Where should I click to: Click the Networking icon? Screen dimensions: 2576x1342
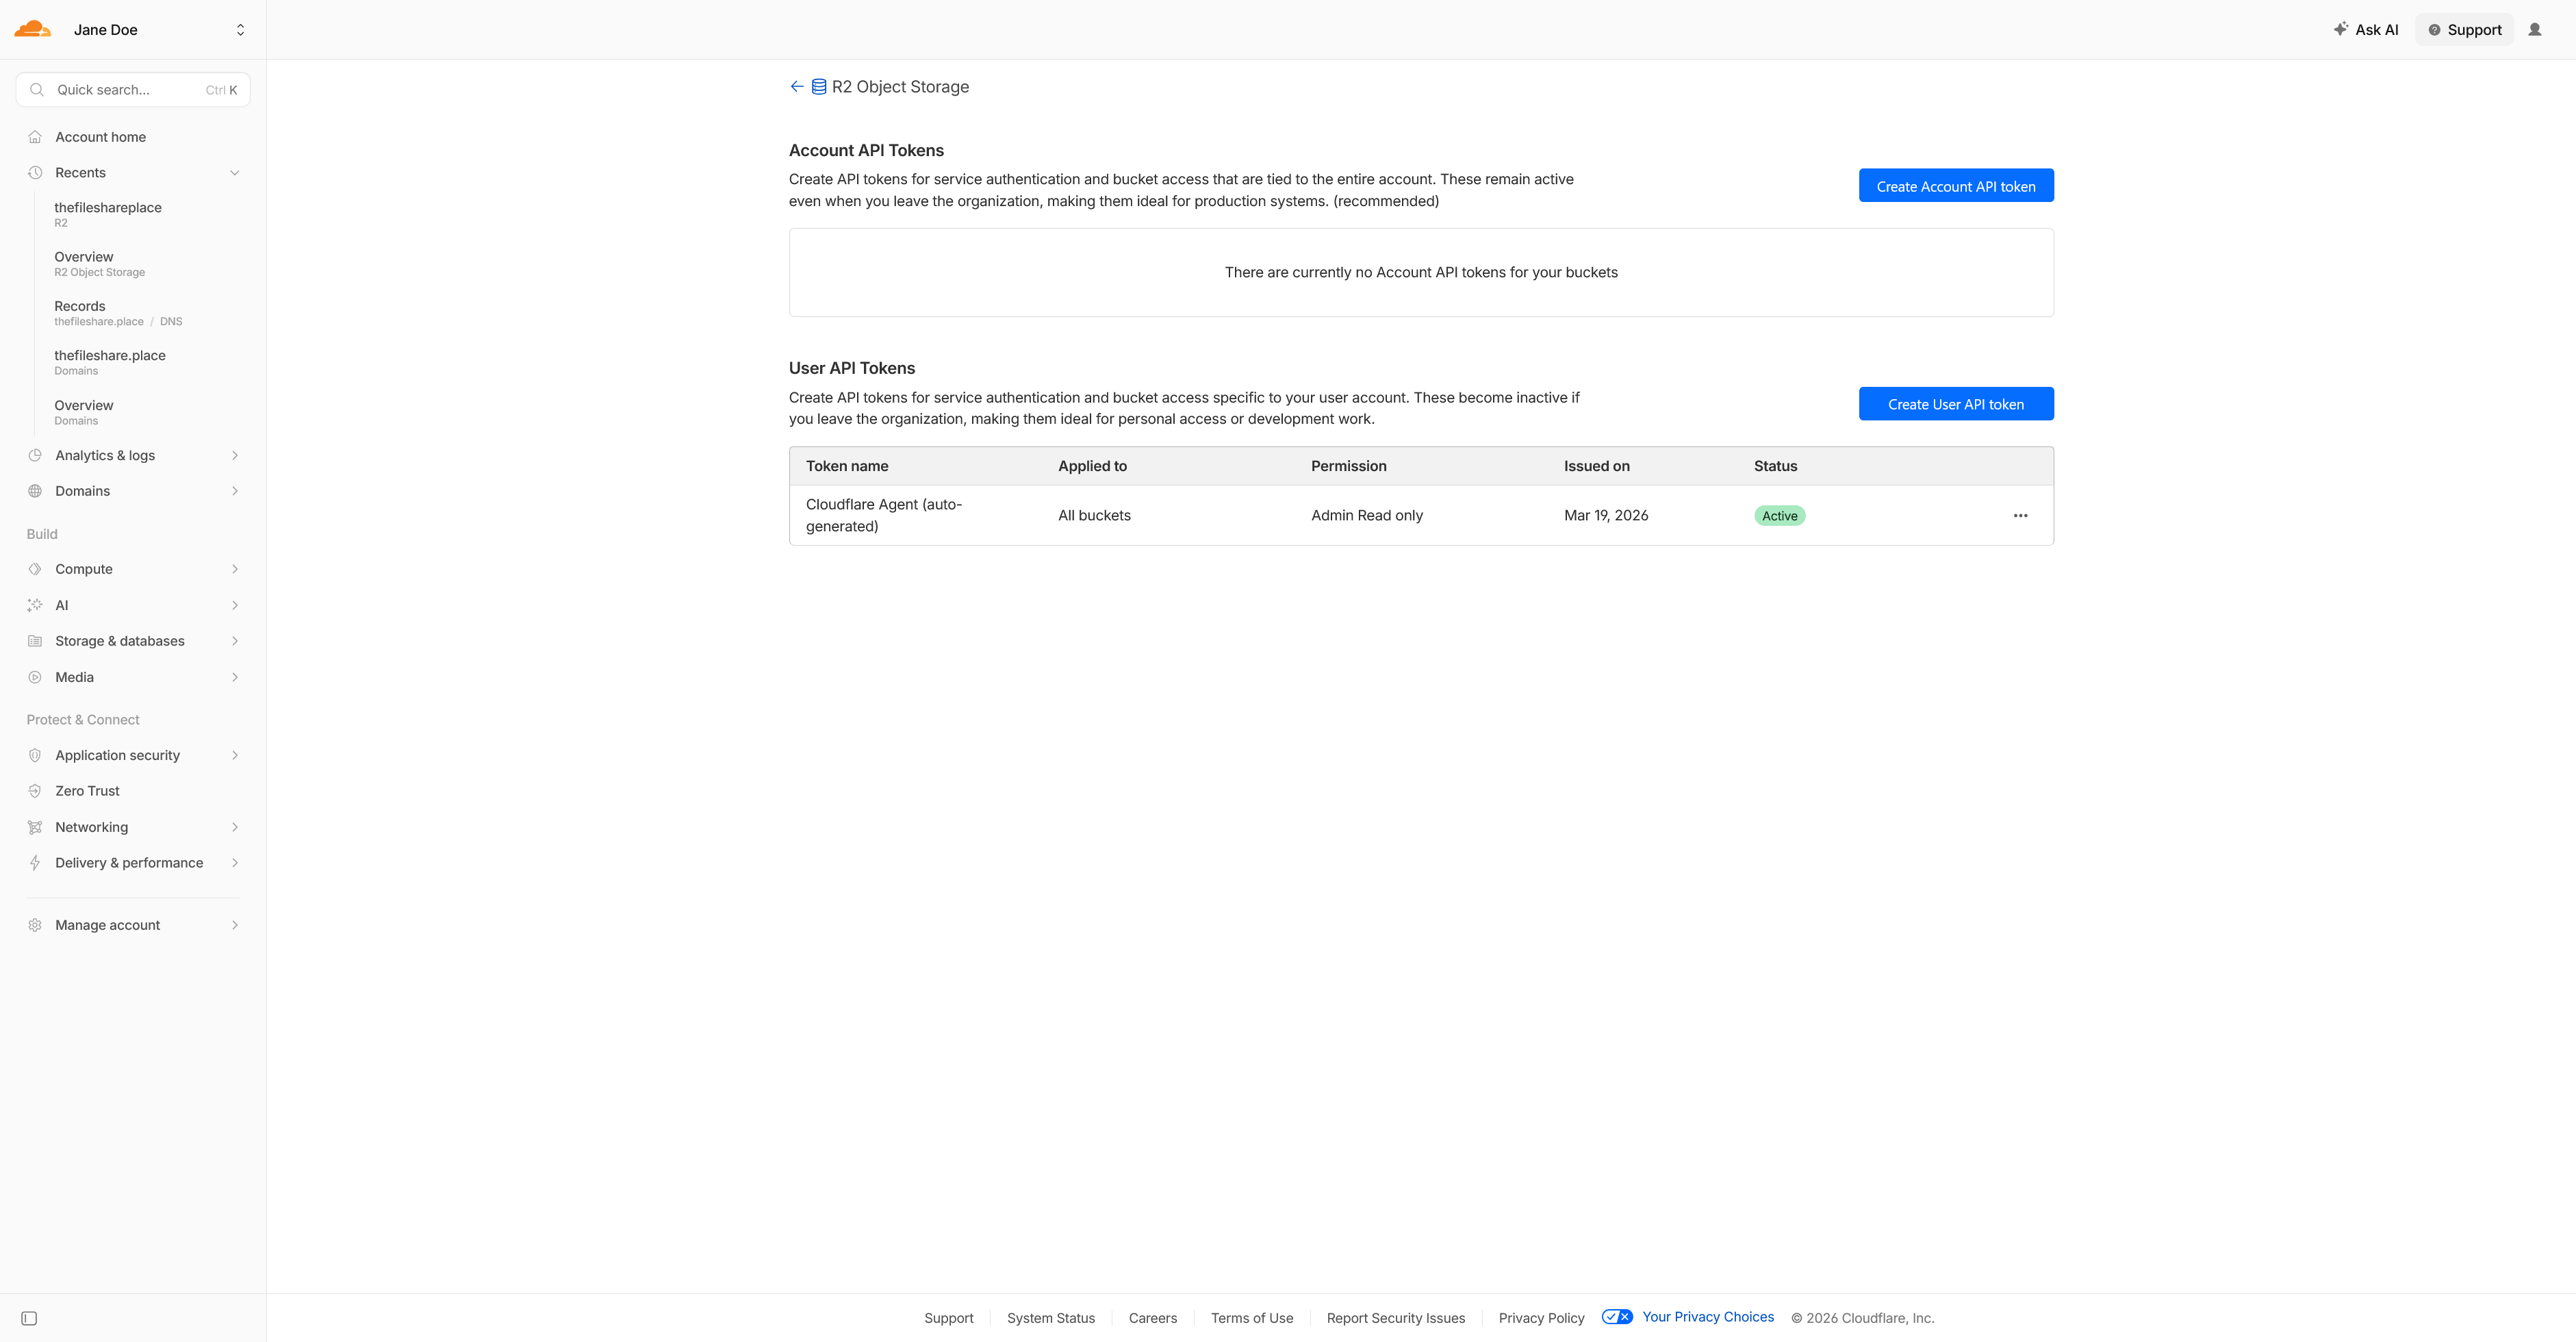coord(35,827)
